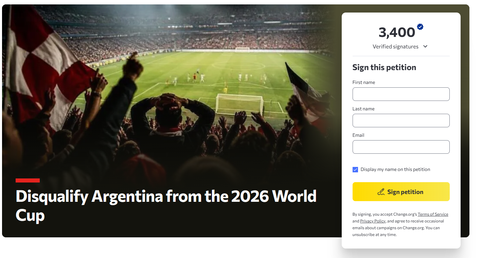482x258 pixels.
Task: Open the Privacy Policy link
Action: click(373, 221)
